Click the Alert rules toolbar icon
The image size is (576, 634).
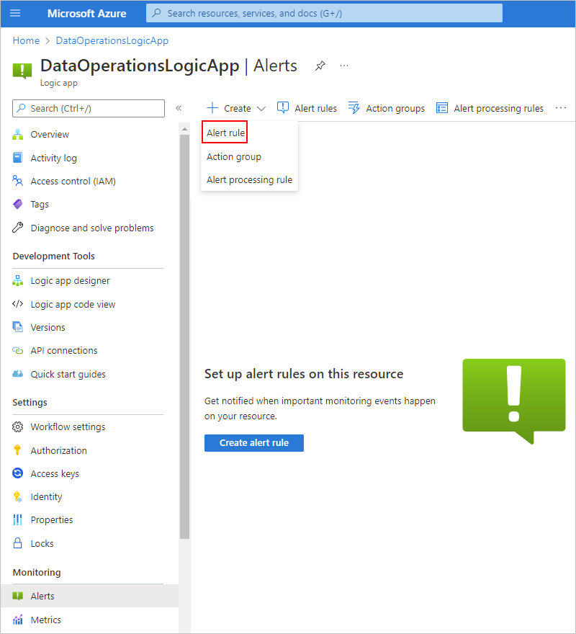[283, 108]
